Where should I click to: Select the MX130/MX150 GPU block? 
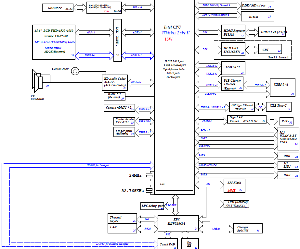[104, 8]
